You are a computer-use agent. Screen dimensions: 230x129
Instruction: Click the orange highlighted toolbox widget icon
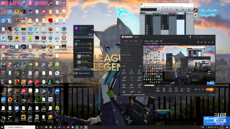(x=139, y=85)
